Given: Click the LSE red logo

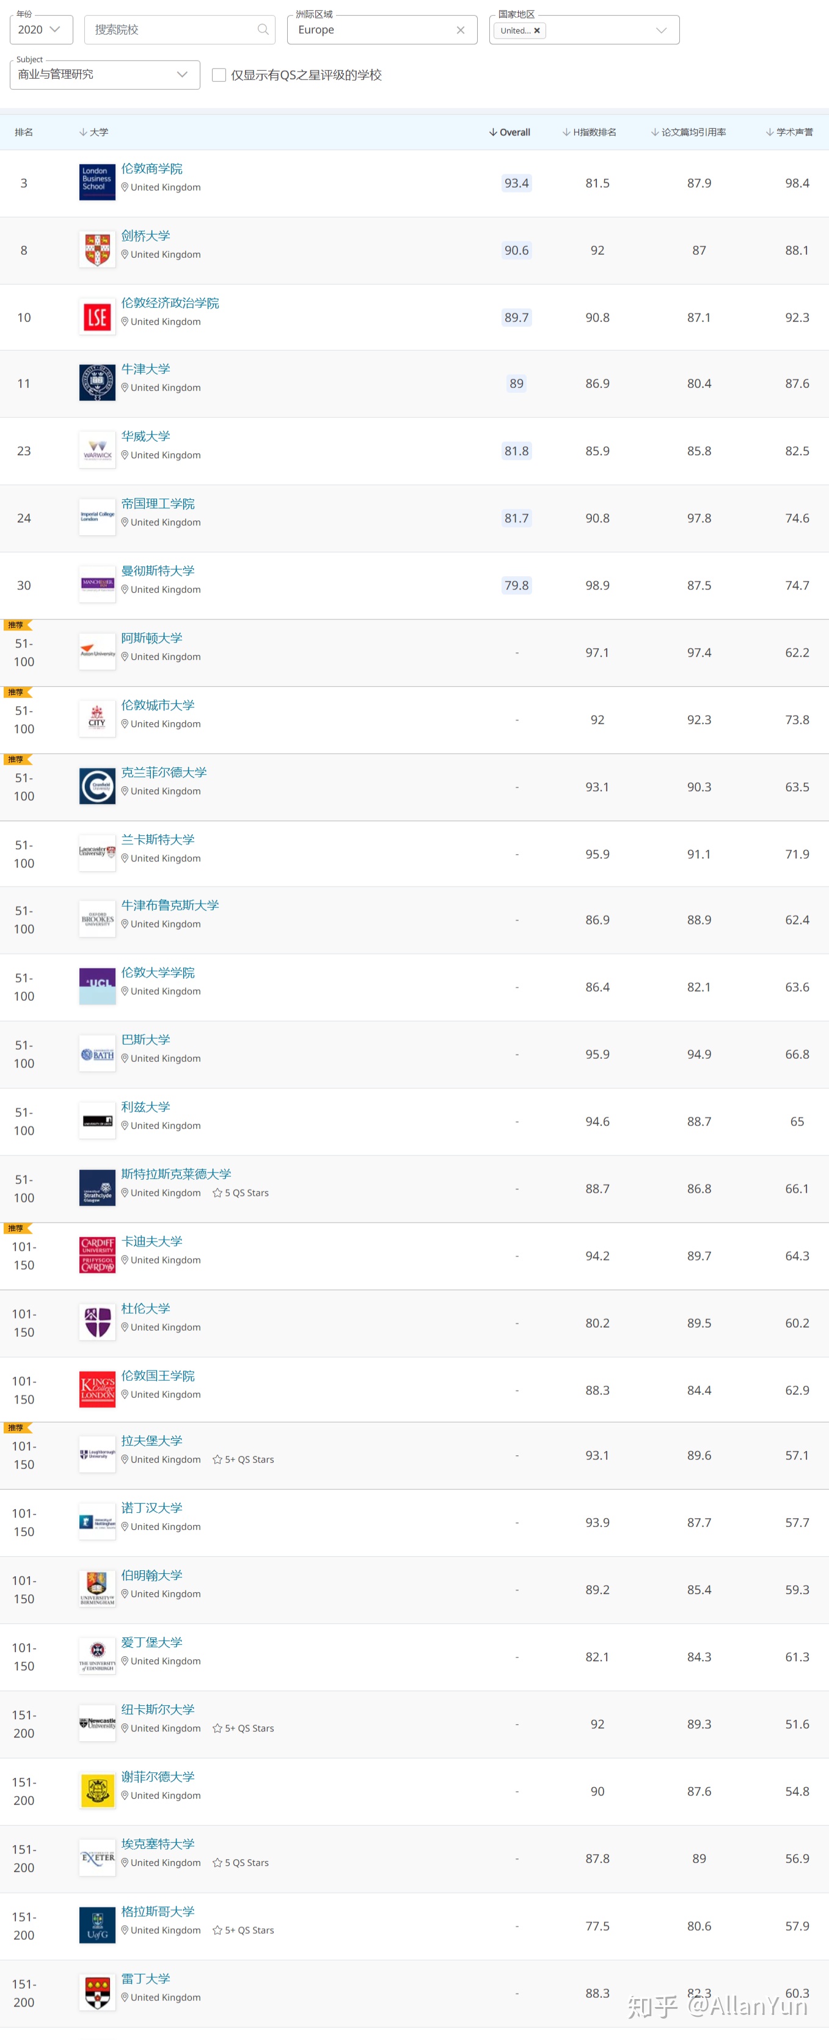Looking at the screenshot, I should pyautogui.click(x=97, y=316).
